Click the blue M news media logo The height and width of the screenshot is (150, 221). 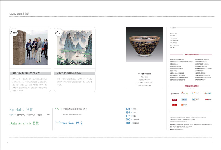point(195,99)
